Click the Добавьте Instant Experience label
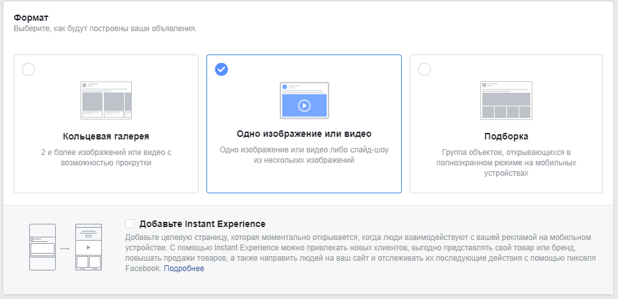Image resolution: width=618 pixels, height=299 pixels. (202, 224)
